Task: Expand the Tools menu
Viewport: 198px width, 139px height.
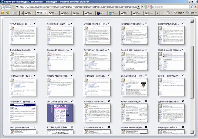Action: [191, 13]
